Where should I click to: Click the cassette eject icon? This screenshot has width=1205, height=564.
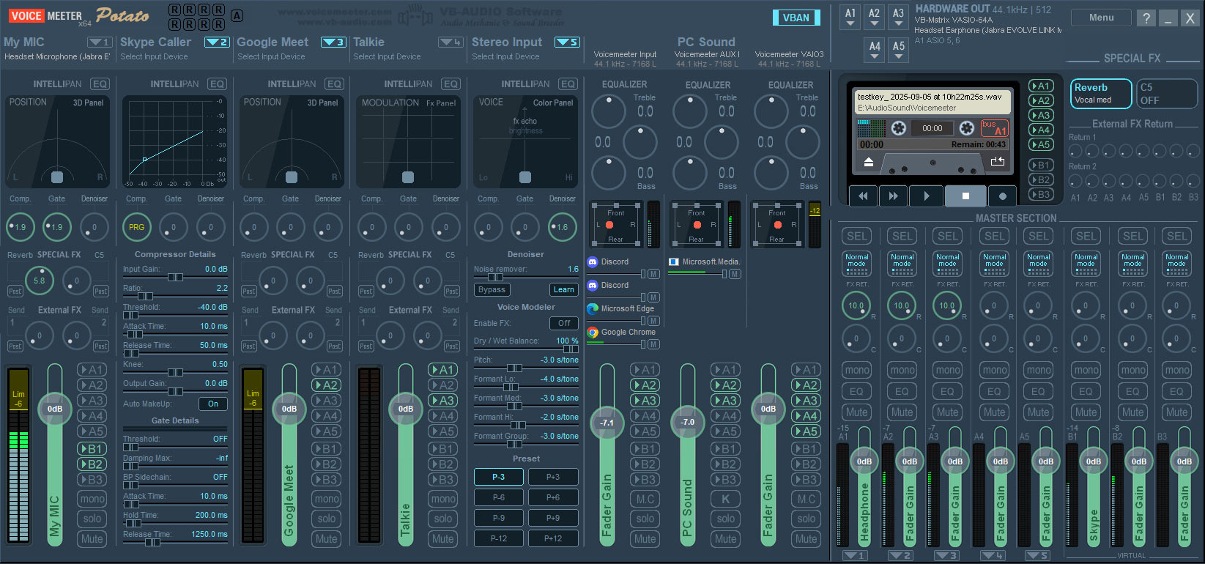[x=869, y=163]
